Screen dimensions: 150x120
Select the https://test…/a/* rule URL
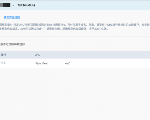pos(53,63)
